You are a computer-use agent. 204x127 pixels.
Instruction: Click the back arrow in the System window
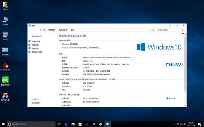pos(30,30)
